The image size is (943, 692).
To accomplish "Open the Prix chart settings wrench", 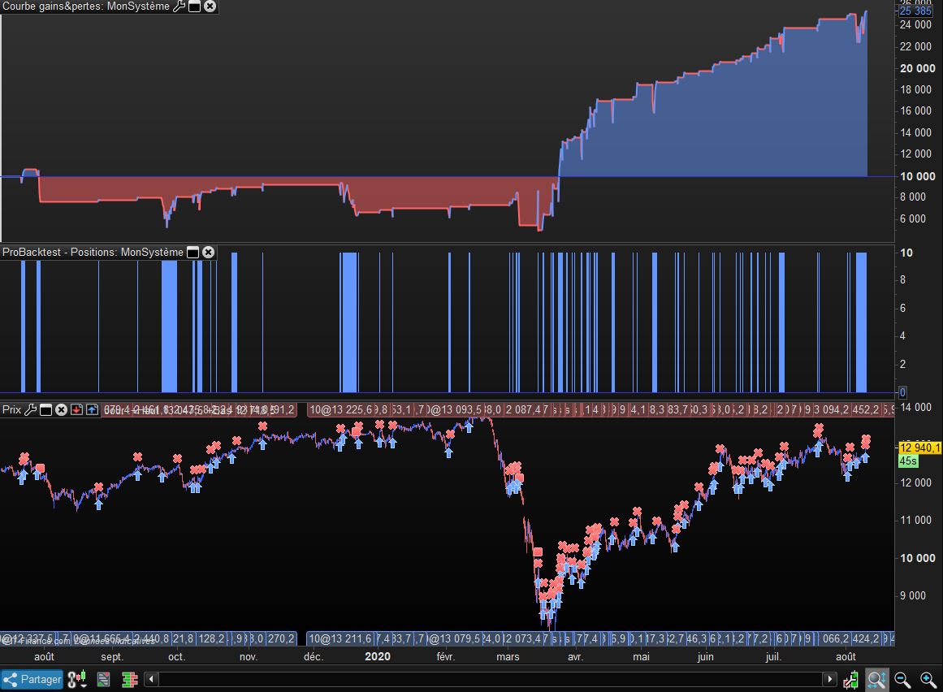I will pos(30,410).
